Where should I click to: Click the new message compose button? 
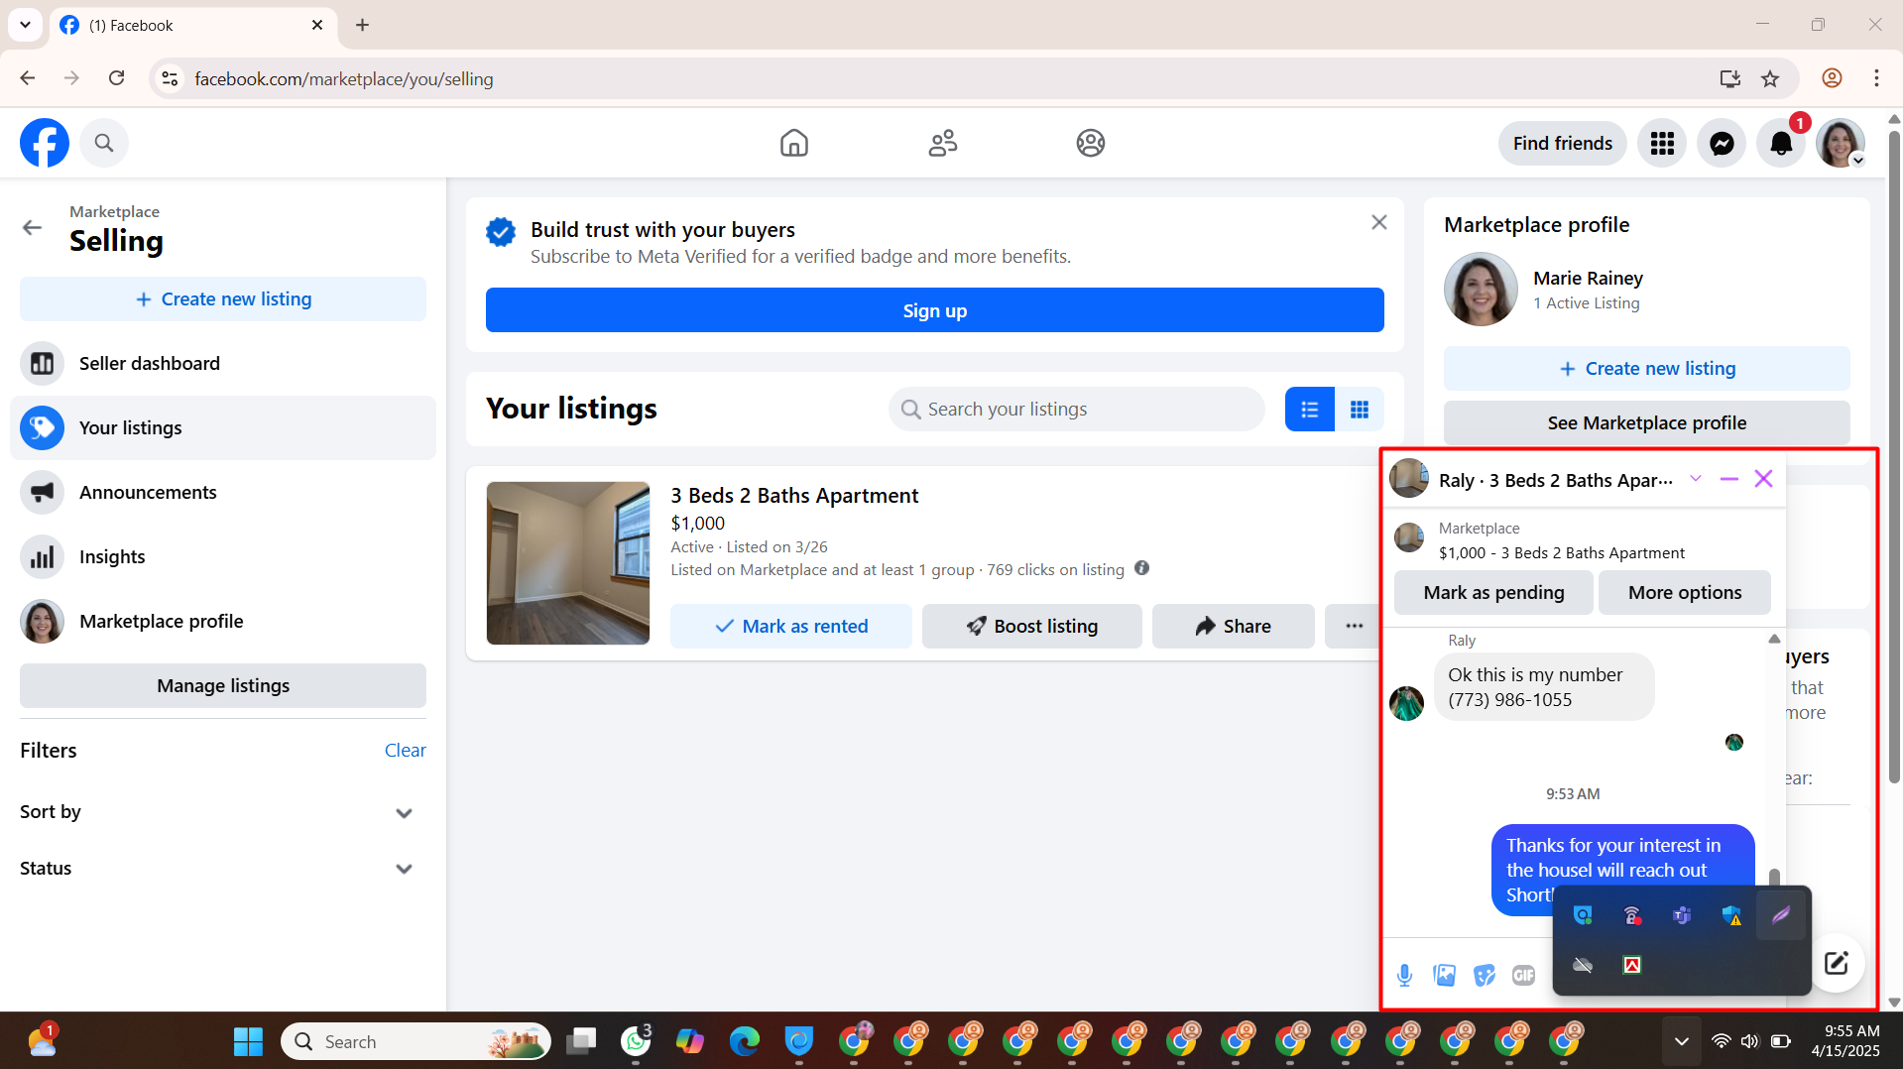tap(1836, 962)
